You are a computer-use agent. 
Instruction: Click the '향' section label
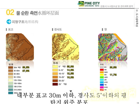point(106,29)
